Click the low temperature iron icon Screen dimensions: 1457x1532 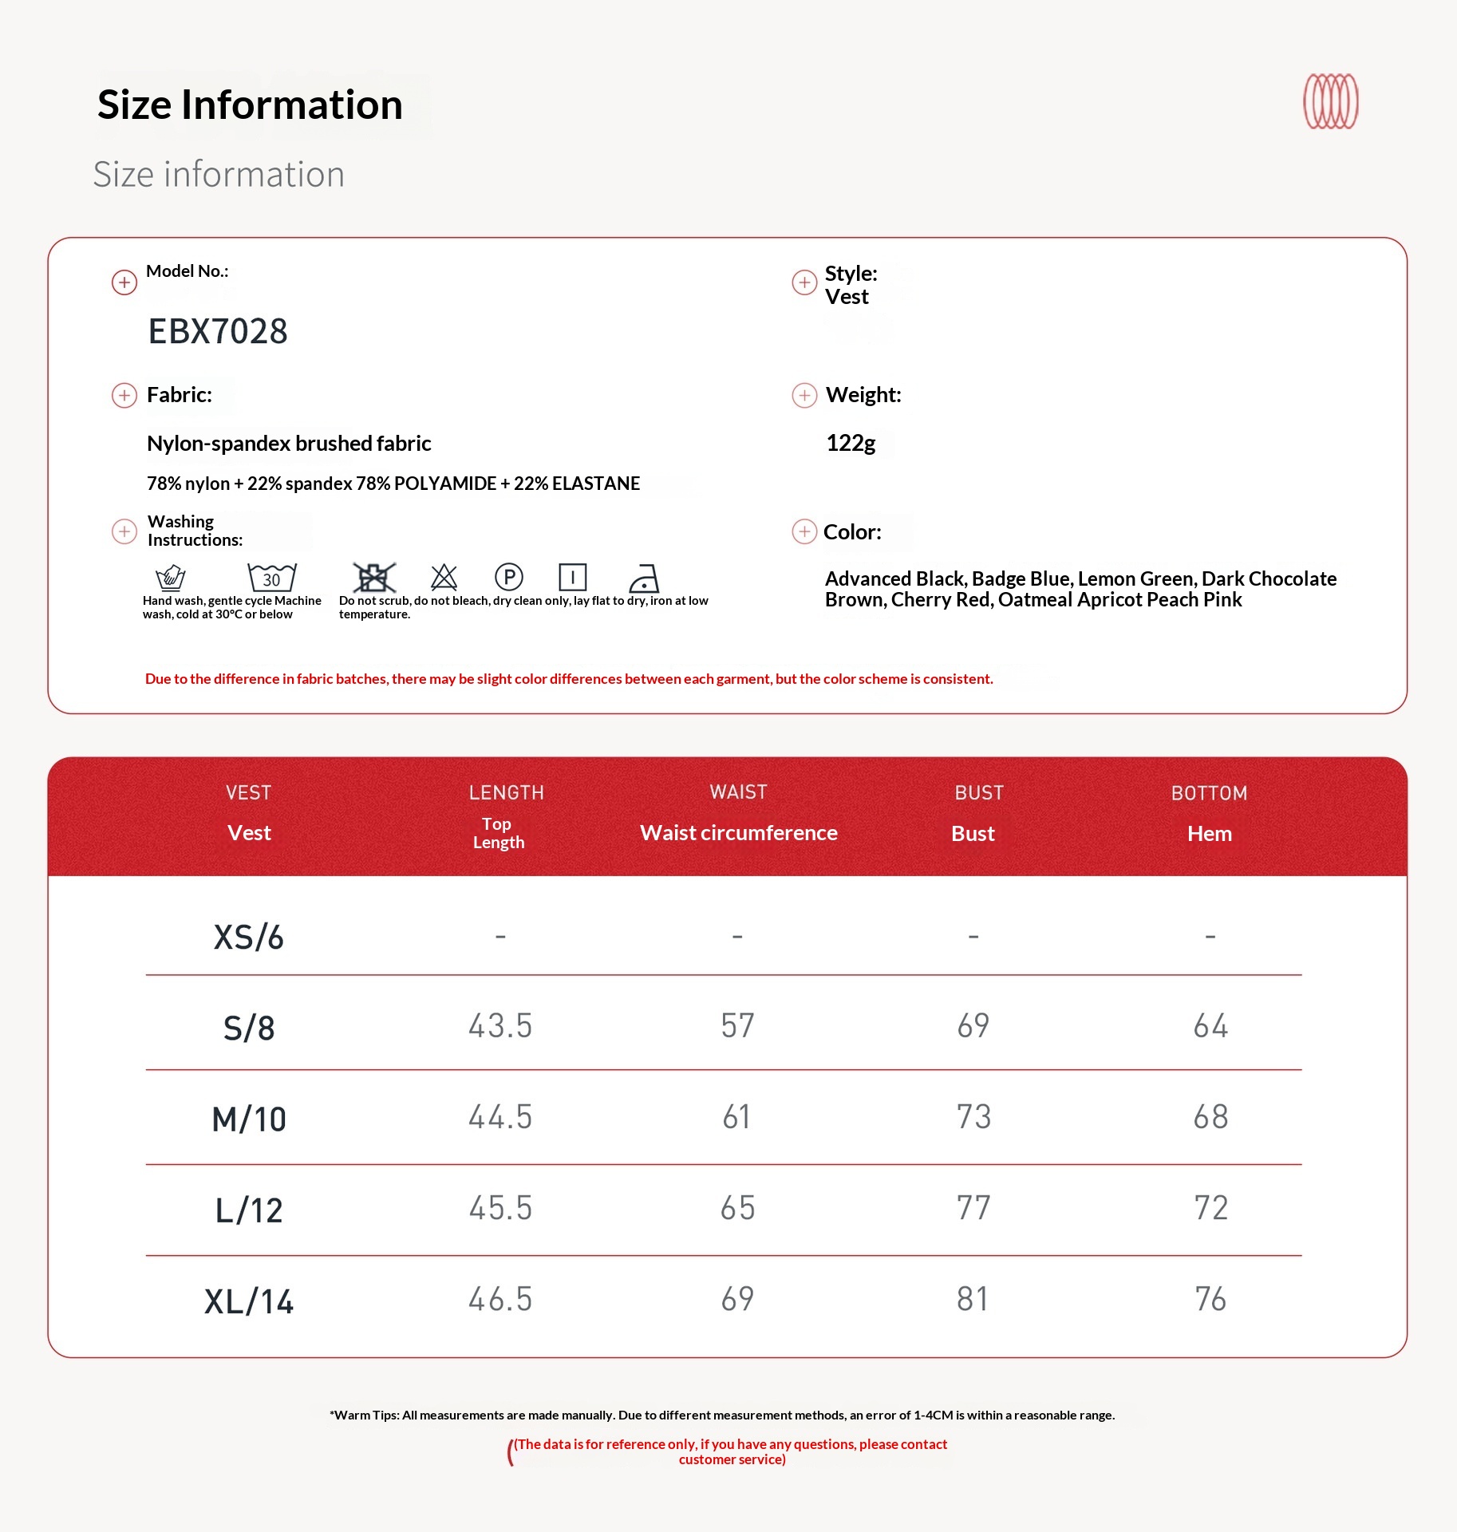coord(643,578)
